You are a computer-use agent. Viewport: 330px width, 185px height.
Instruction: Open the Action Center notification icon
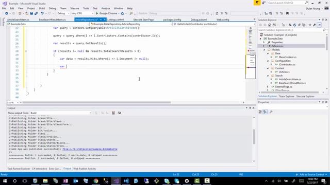pos(324,181)
